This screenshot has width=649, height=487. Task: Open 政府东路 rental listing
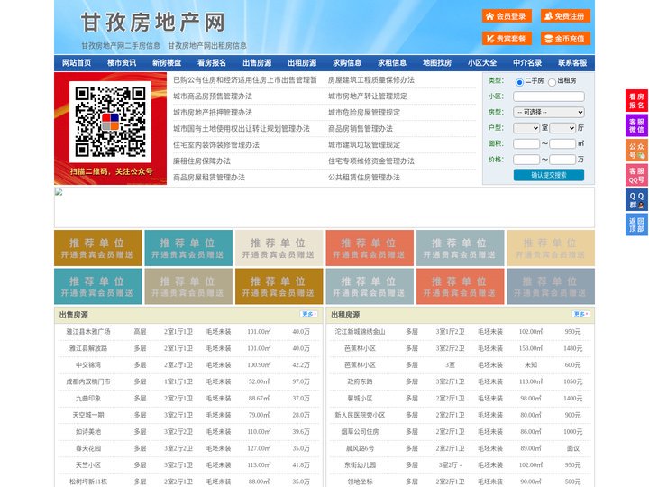pos(360,381)
